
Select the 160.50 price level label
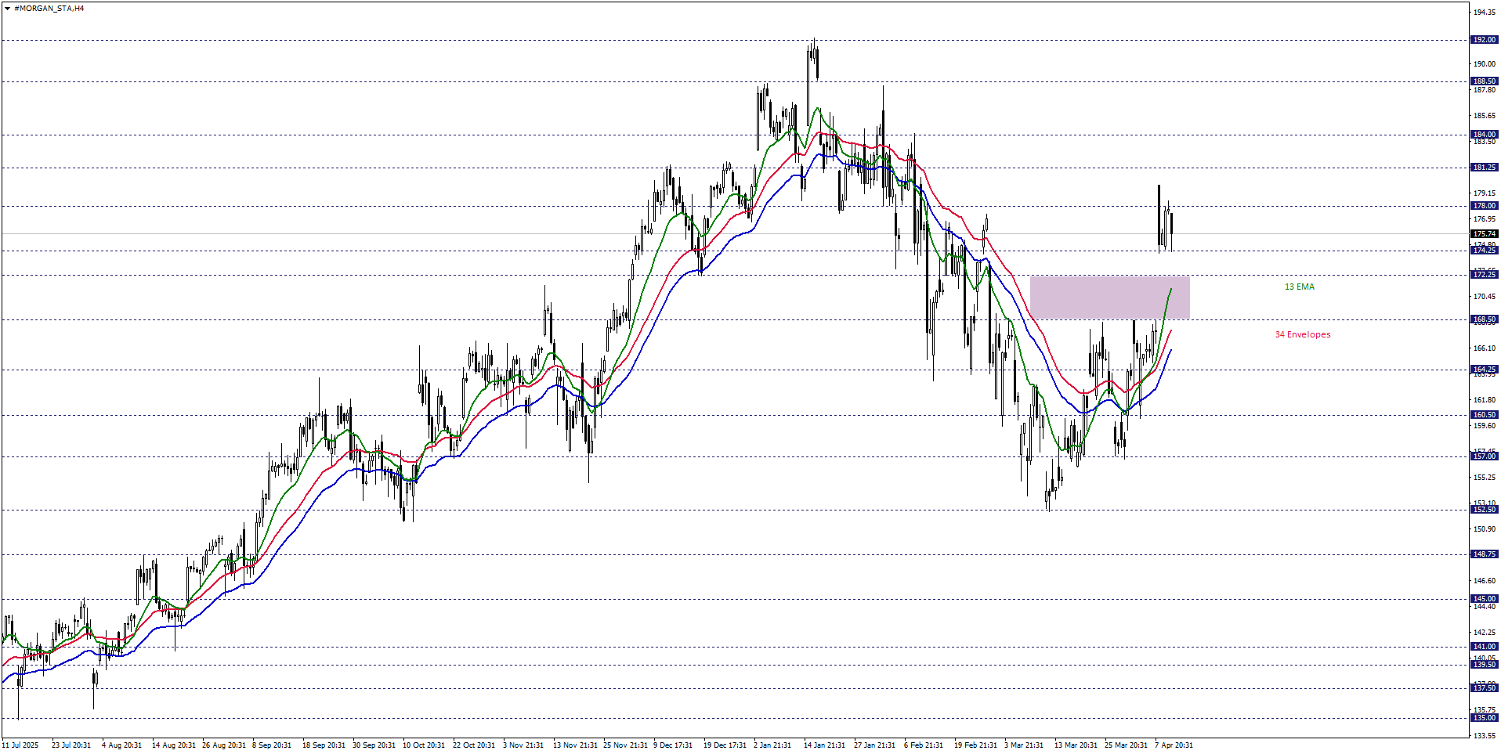(1484, 415)
